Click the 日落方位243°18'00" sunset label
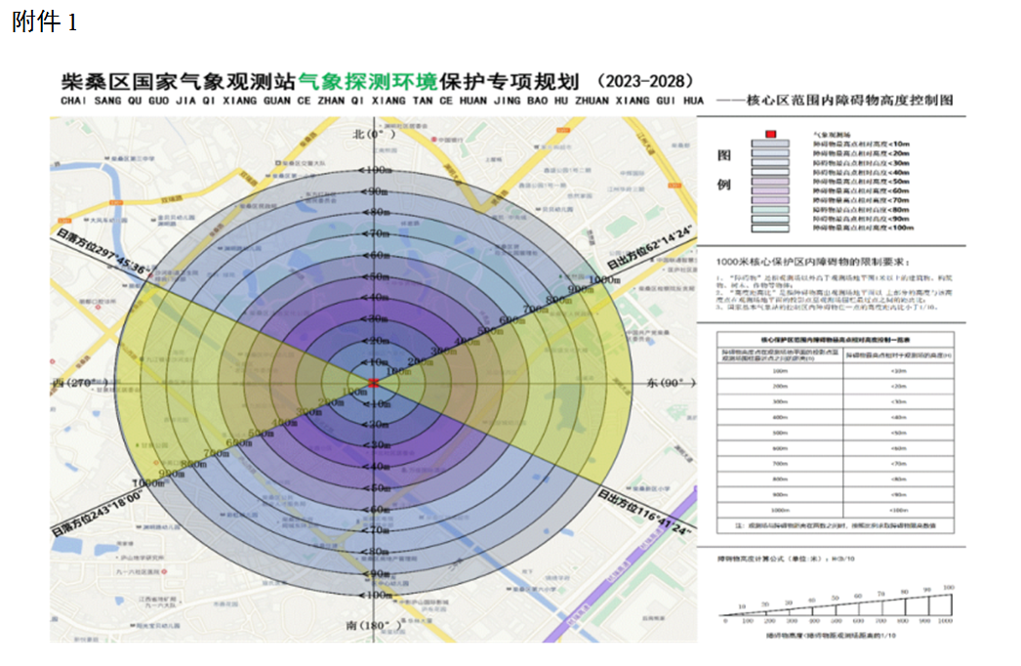The width and height of the screenshot is (1021, 666). click(x=100, y=514)
